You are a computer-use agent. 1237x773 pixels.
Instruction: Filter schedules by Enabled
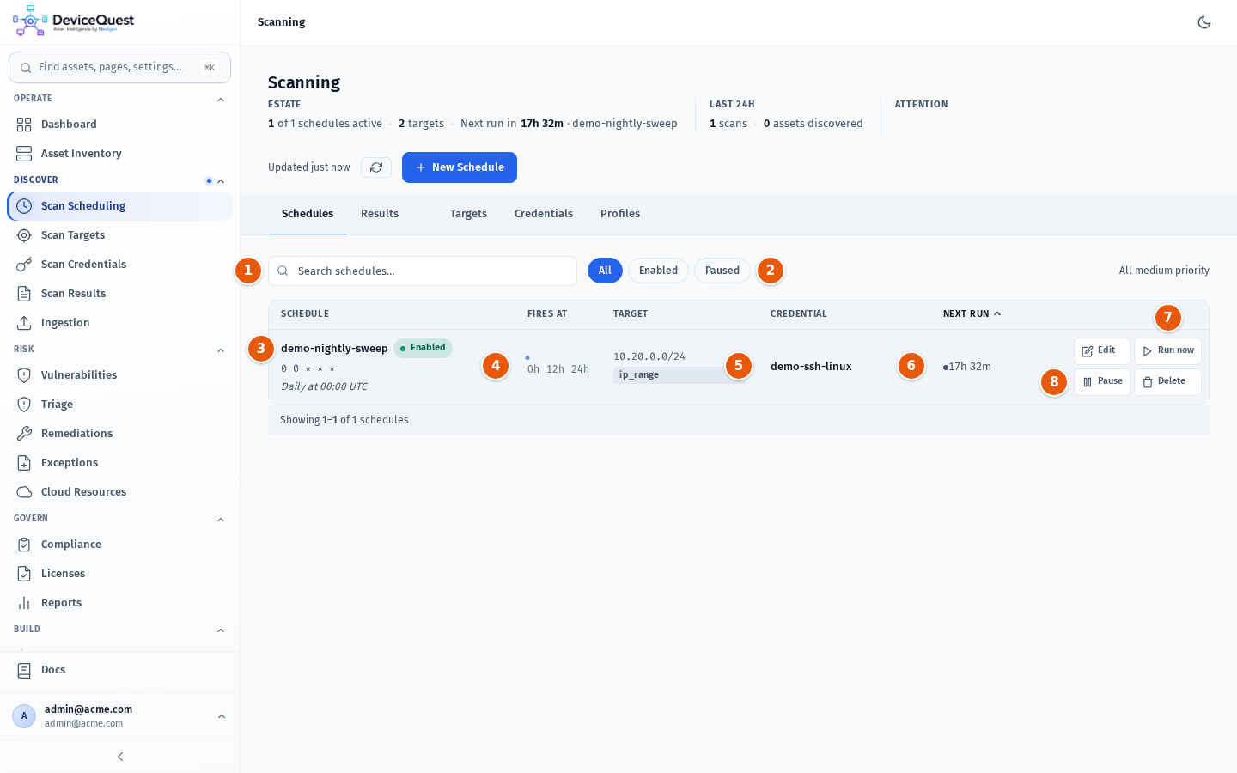click(658, 271)
